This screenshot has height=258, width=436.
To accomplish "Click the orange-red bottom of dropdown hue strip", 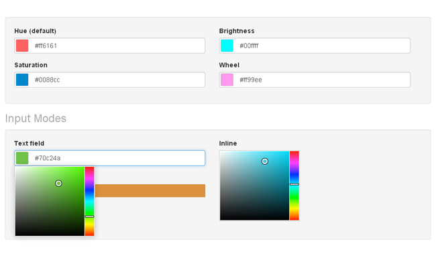I will [x=89, y=231].
